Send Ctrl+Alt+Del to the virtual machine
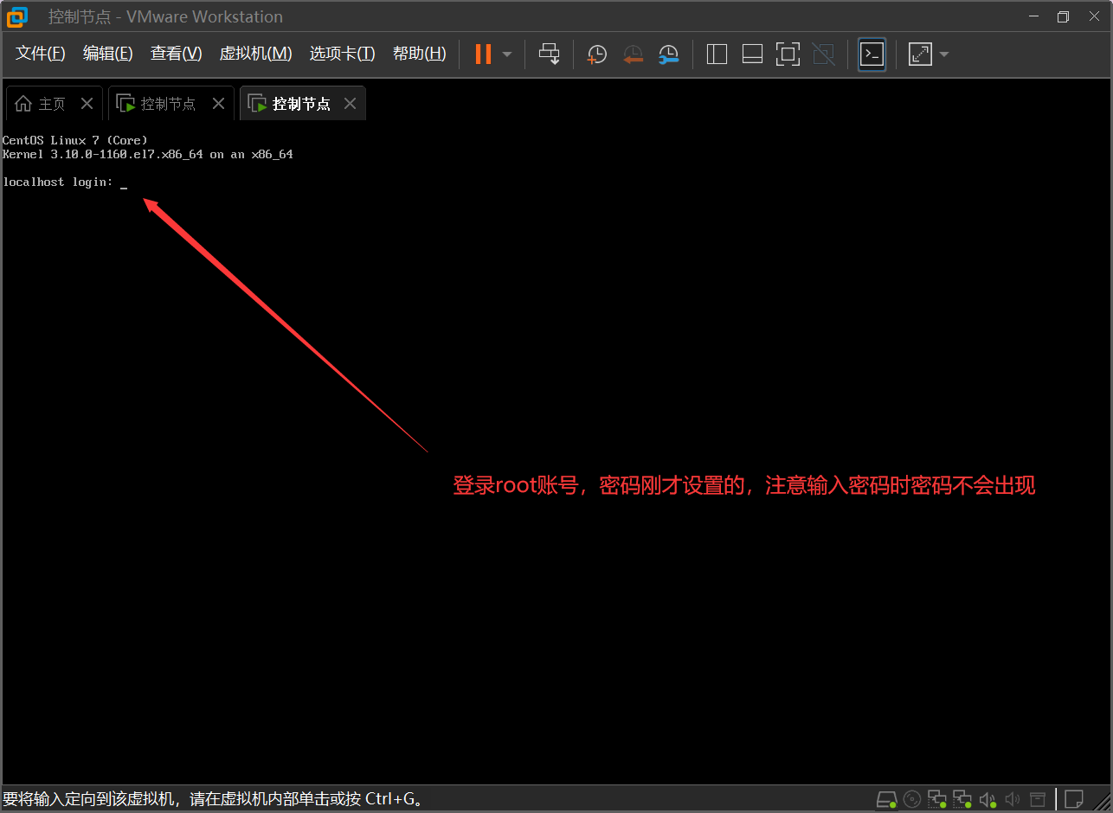Screen dimensions: 1113x813 tap(550, 54)
